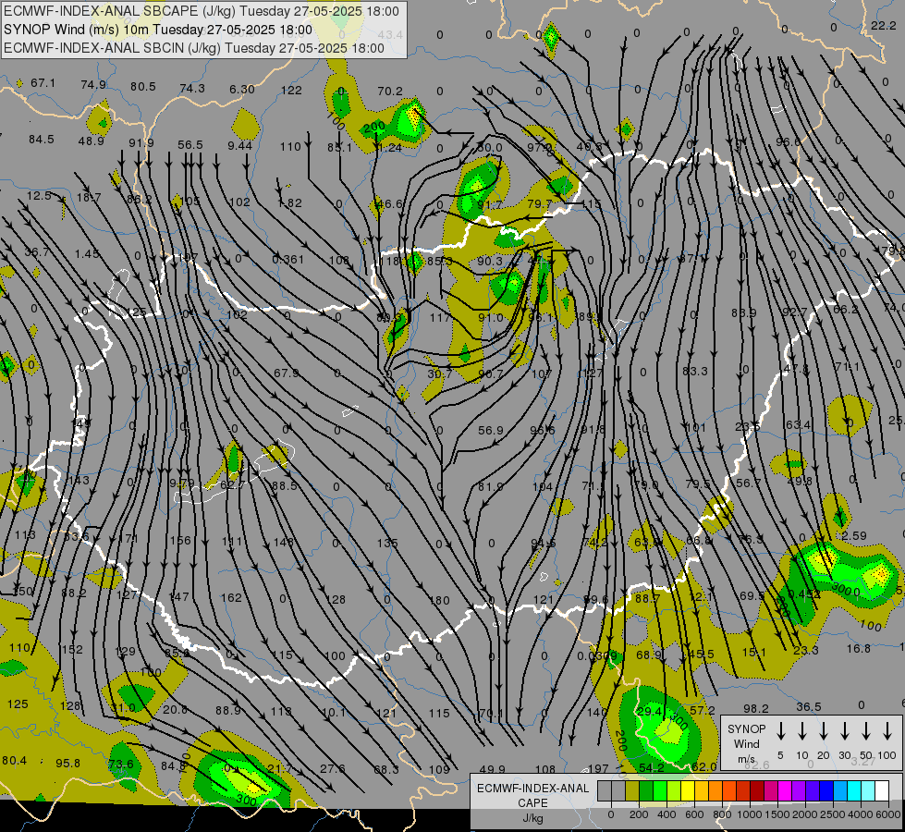Screen dimensions: 905x832
Task: Select the bright magenta CAPE legend swatch
Action: (785, 790)
